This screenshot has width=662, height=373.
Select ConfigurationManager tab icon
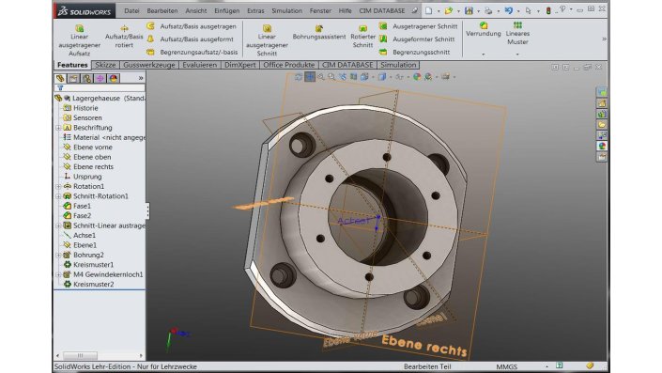click(x=86, y=78)
